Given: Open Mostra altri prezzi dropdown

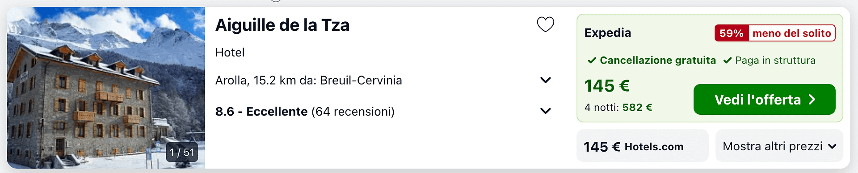Looking at the screenshot, I should pos(779,146).
